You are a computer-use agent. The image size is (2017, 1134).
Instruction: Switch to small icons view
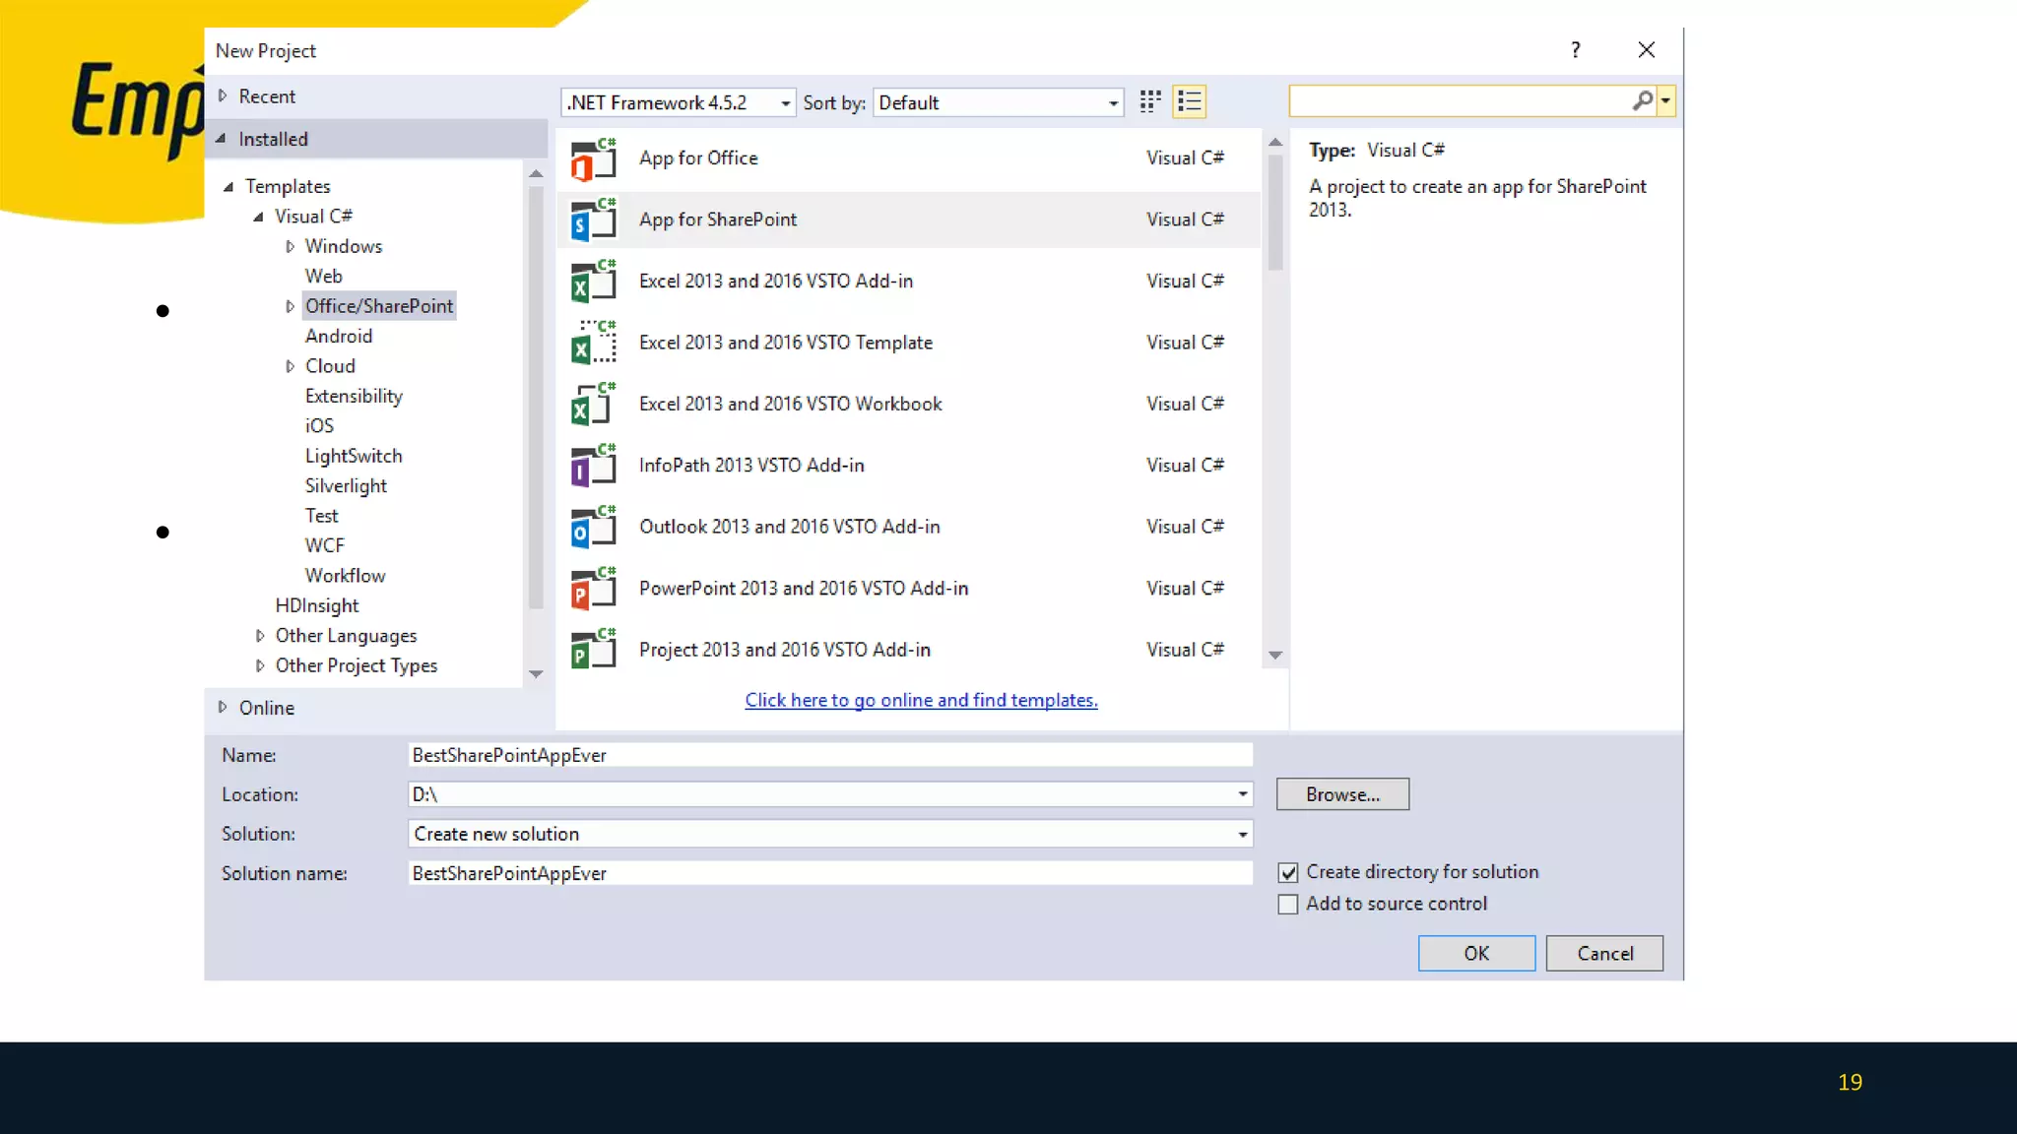(x=1150, y=101)
